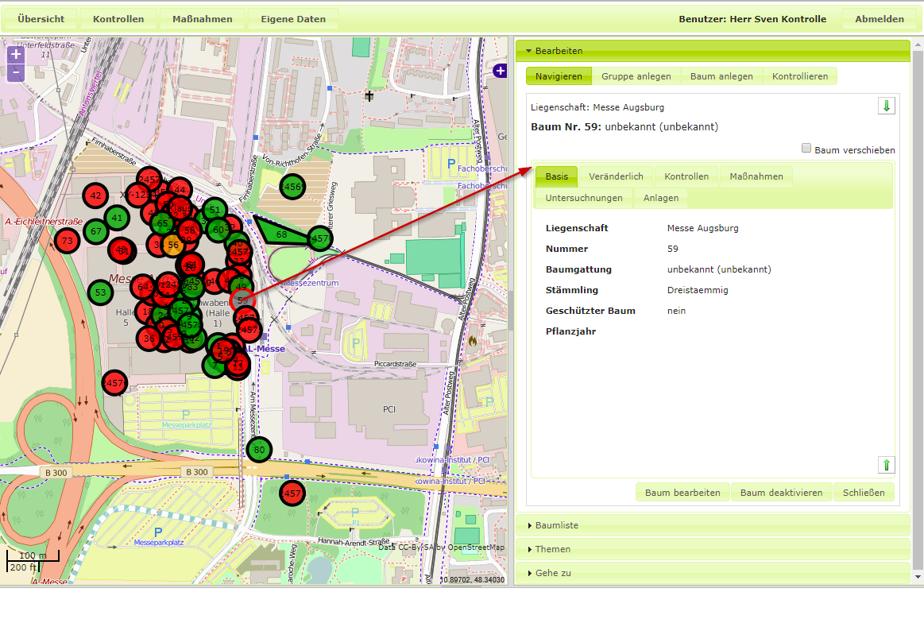Open the Untersuchungen tab
Viewport: 924px width, 623px height.
point(584,198)
